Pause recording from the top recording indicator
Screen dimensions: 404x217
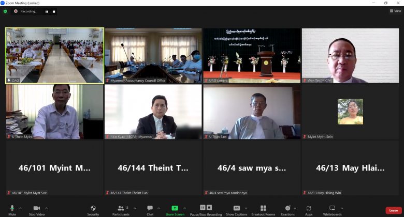click(x=47, y=11)
